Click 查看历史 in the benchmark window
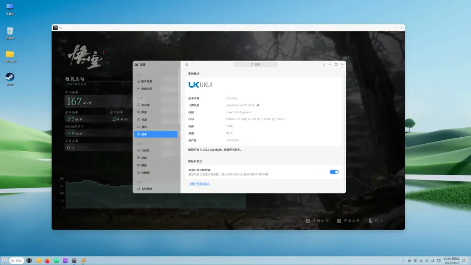This screenshot has width=471, height=265. 349,221
